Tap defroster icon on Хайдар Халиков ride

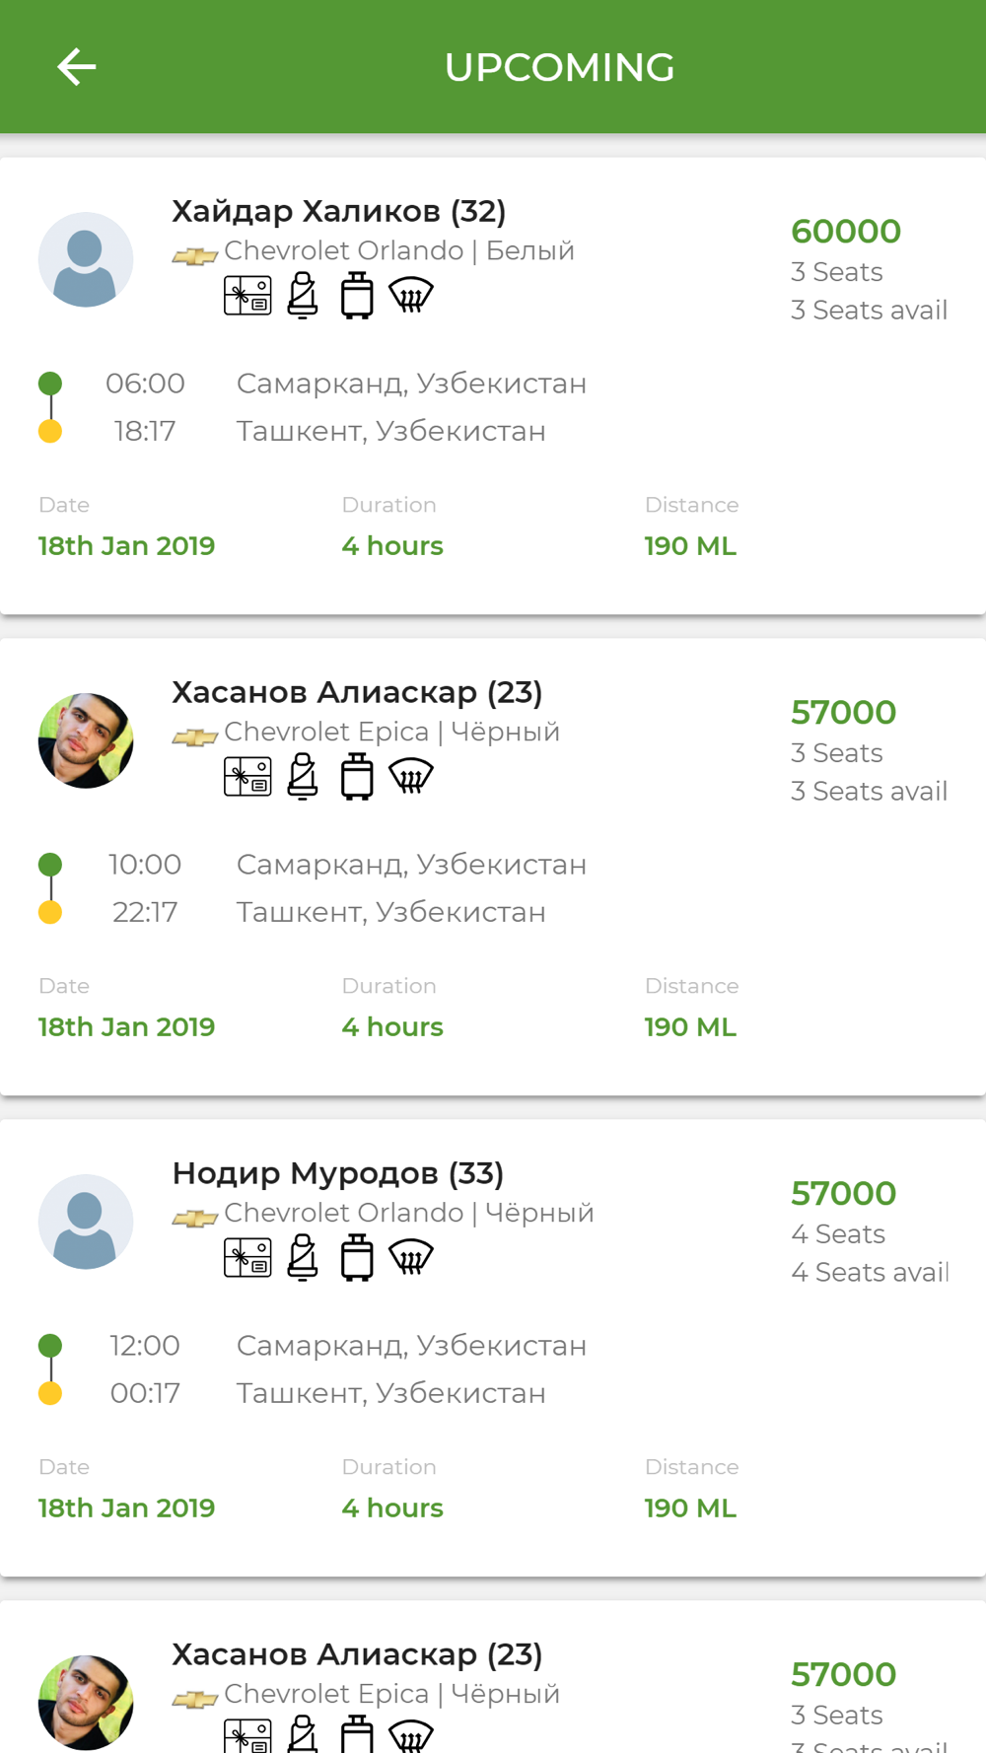tap(411, 295)
